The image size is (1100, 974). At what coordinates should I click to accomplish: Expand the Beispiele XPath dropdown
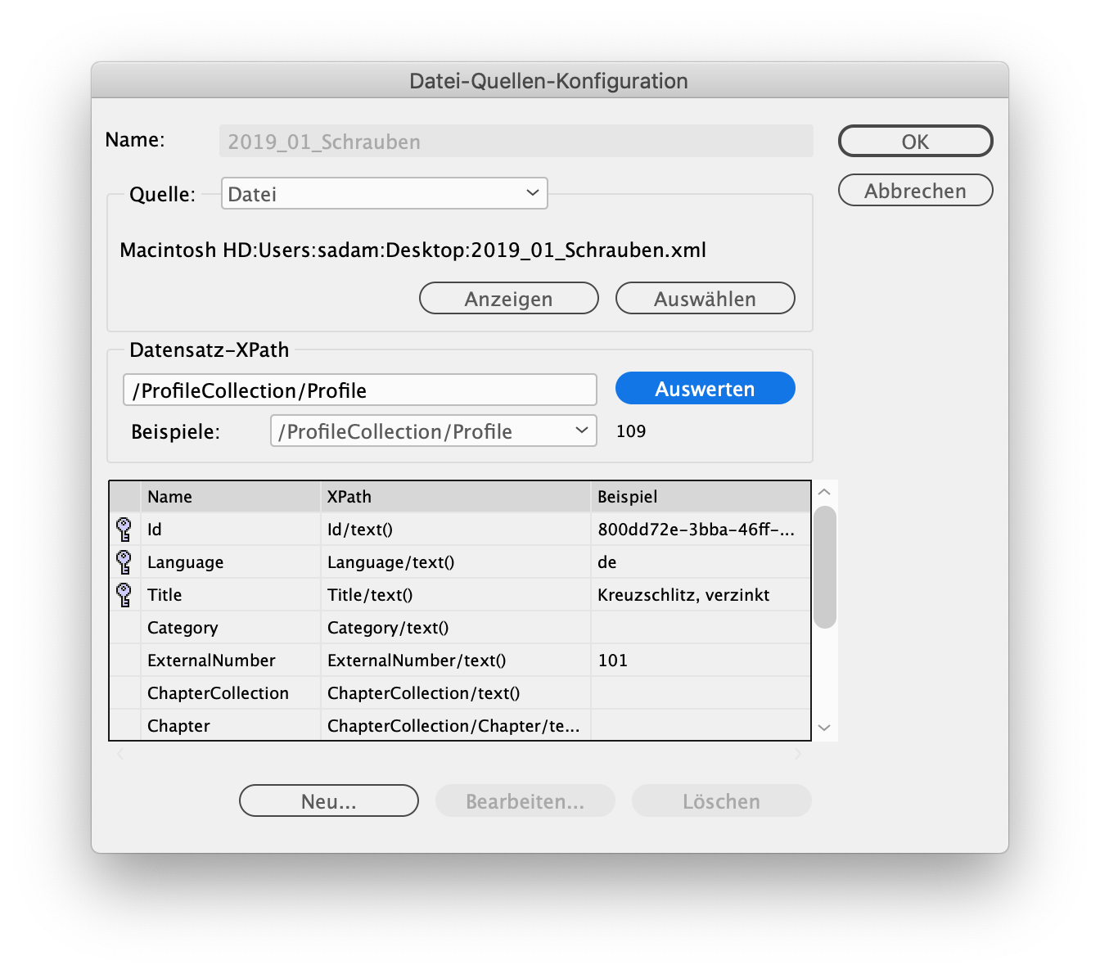[x=433, y=431]
